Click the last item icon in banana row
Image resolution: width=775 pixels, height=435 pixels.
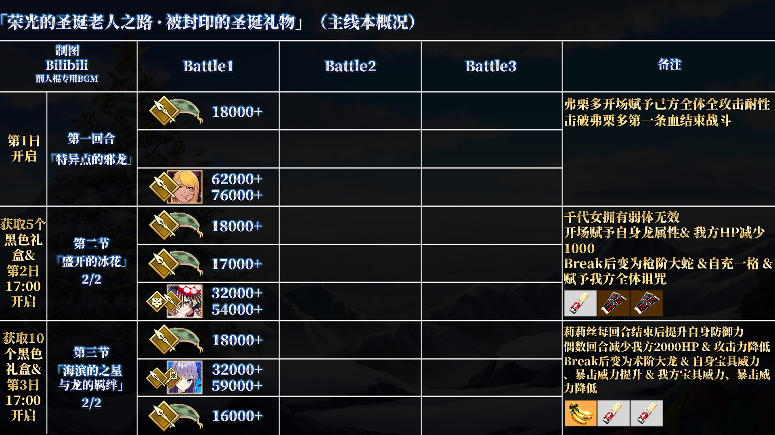[647, 413]
